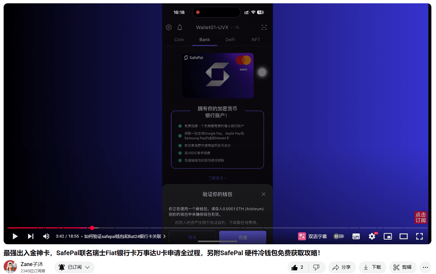
Task: Dislike the video with thumbs down
Action: [x=316, y=267]
